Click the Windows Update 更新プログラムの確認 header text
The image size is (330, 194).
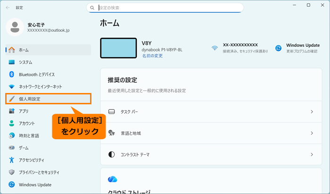point(303,48)
